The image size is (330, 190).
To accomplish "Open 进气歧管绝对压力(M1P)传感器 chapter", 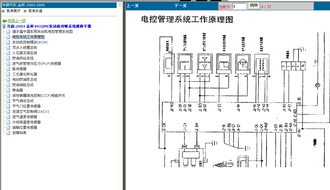I will coord(37,64).
